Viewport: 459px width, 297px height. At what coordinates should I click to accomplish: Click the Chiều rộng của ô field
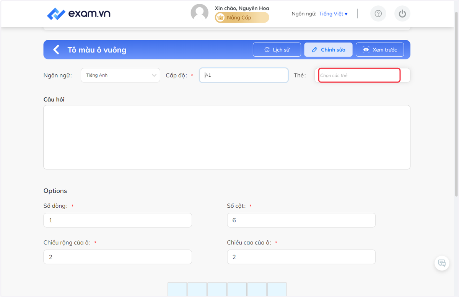point(118,257)
